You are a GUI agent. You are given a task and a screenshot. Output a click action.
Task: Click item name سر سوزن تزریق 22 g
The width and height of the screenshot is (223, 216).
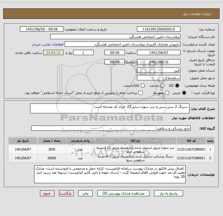pos(136,150)
